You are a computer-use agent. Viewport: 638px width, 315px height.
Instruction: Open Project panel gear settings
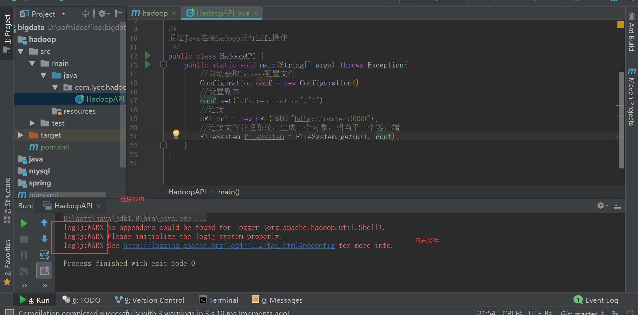[x=104, y=14]
